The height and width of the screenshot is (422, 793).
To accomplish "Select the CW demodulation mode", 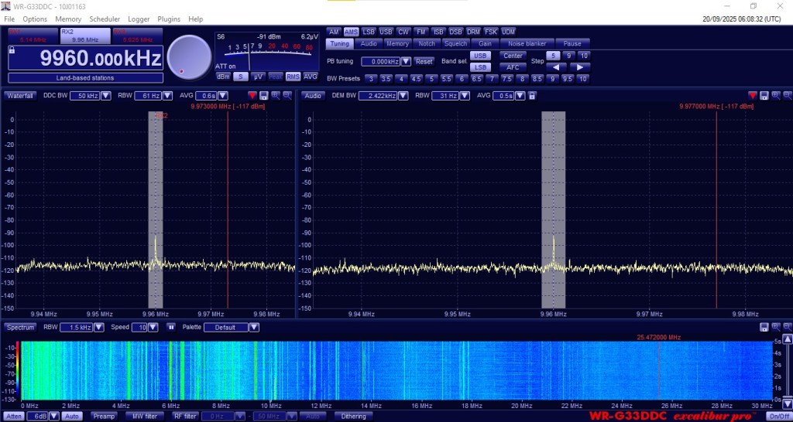I will [403, 32].
